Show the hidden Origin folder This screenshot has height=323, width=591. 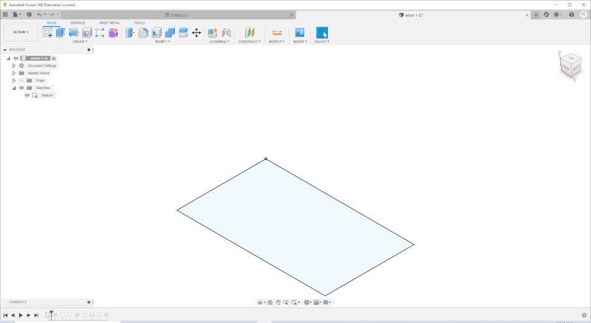22,81
